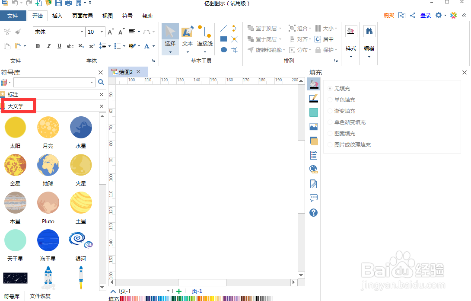Apply strikethrough formatting
471x301 pixels.
tap(70, 46)
